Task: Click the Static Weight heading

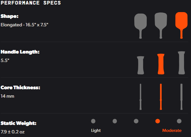Action: (x=18, y=123)
